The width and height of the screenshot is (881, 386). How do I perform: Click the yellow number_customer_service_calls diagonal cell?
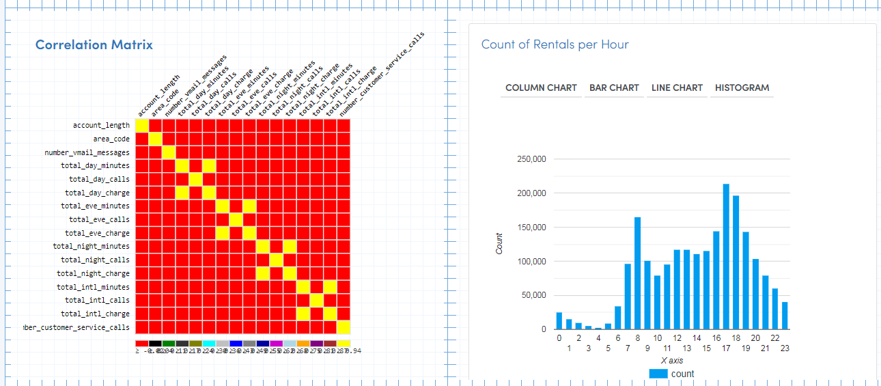344,327
